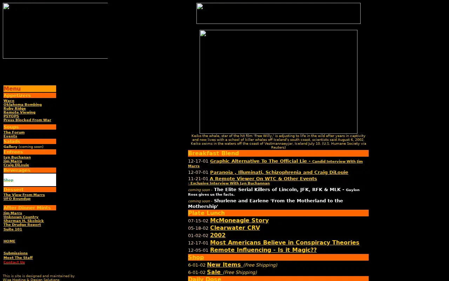Click the broken top banner image

279,13
